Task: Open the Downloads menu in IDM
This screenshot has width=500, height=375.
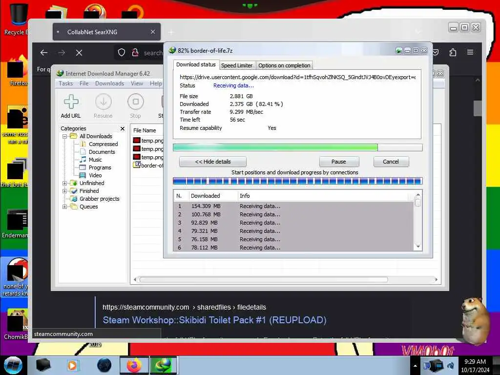Action: pos(110,83)
